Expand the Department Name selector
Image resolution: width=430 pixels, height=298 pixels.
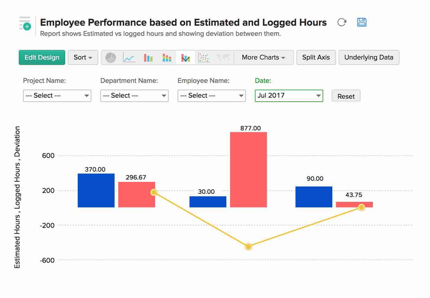(x=134, y=96)
